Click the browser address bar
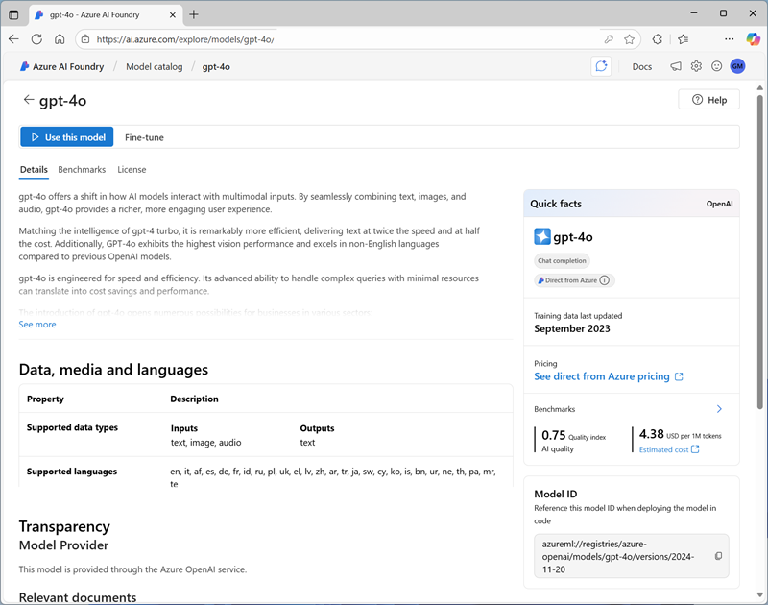Image resolution: width=768 pixels, height=605 pixels. [x=336, y=39]
